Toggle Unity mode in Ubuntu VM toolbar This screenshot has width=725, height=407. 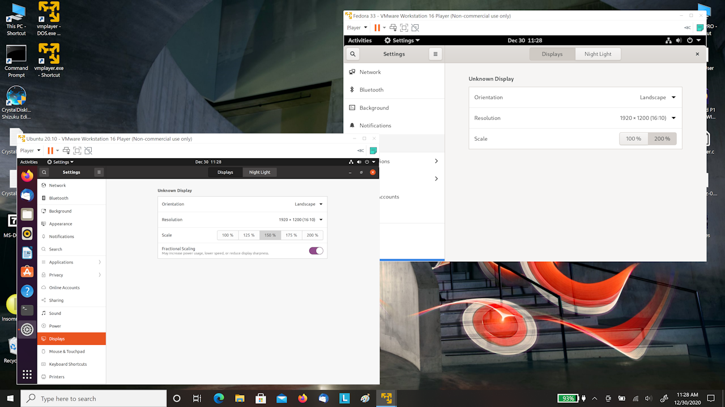pos(88,150)
